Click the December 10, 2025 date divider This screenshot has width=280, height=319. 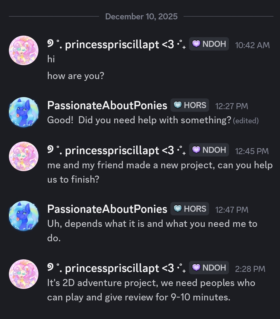[x=141, y=16]
